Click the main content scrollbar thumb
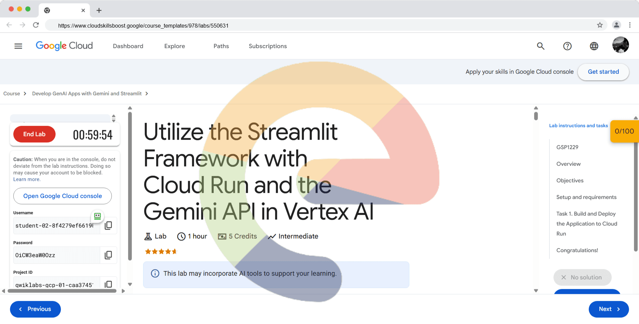The width and height of the screenshot is (639, 324). 536,116
